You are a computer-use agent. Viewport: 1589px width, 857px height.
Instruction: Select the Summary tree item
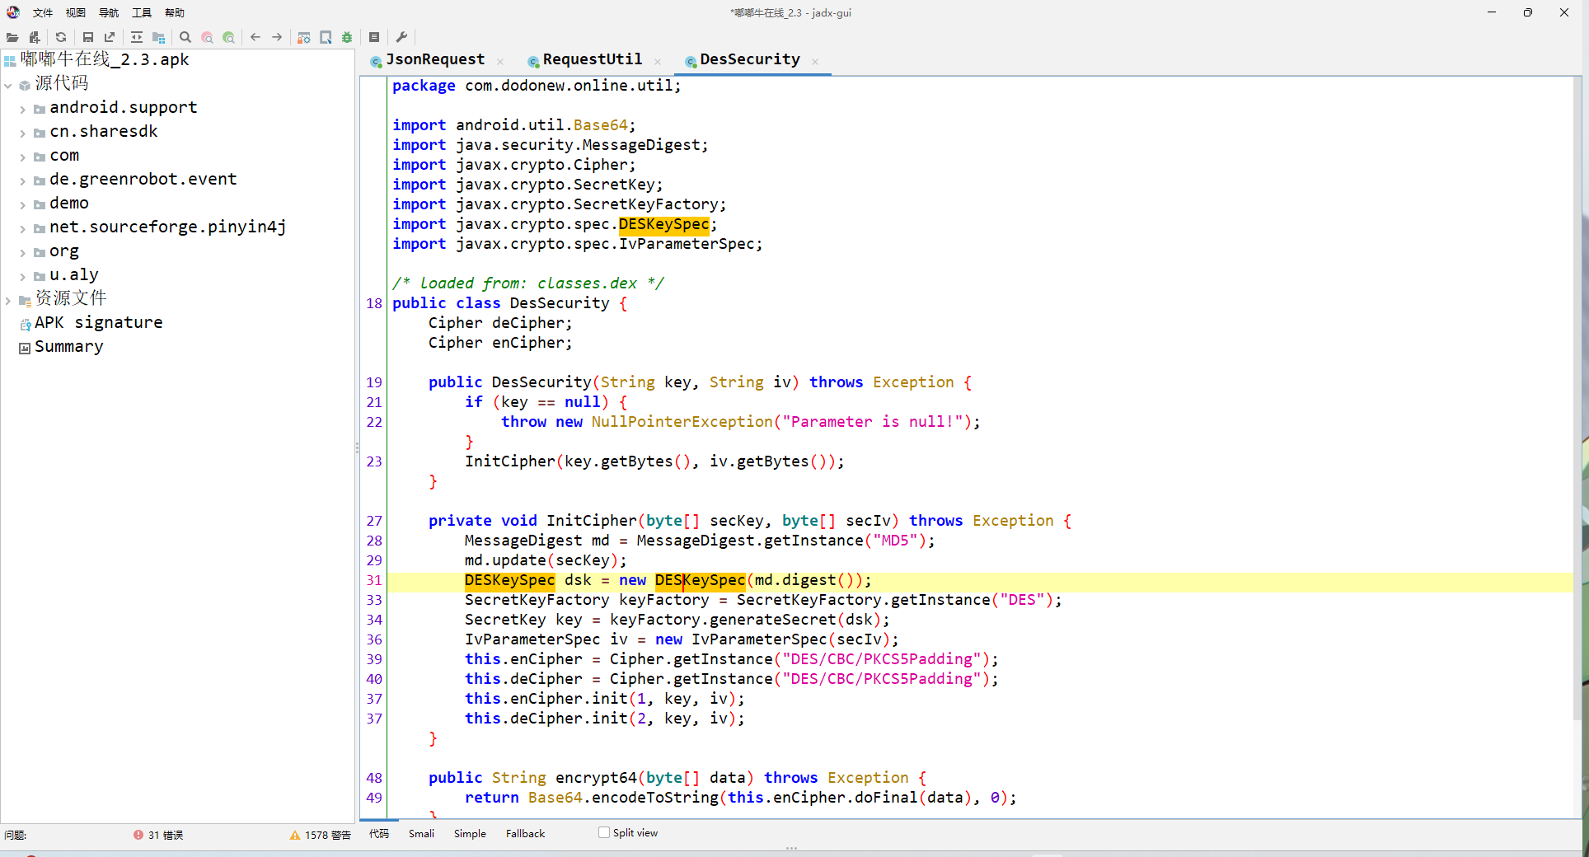coord(68,346)
